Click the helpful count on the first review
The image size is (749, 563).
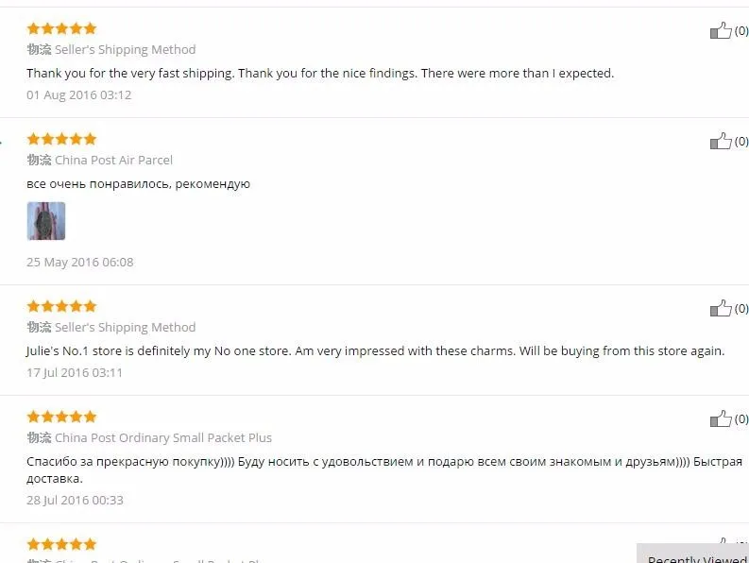[741, 30]
